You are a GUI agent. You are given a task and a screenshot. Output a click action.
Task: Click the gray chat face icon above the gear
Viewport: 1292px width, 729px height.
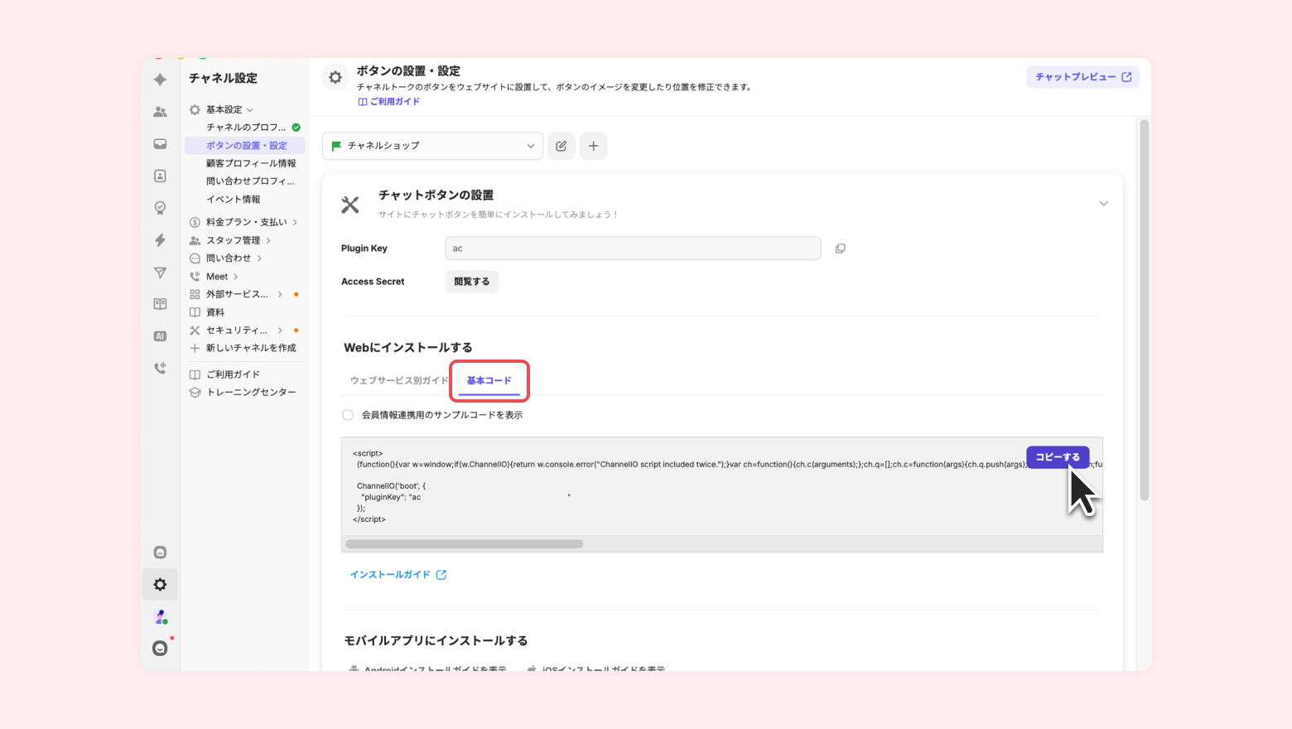coord(160,553)
